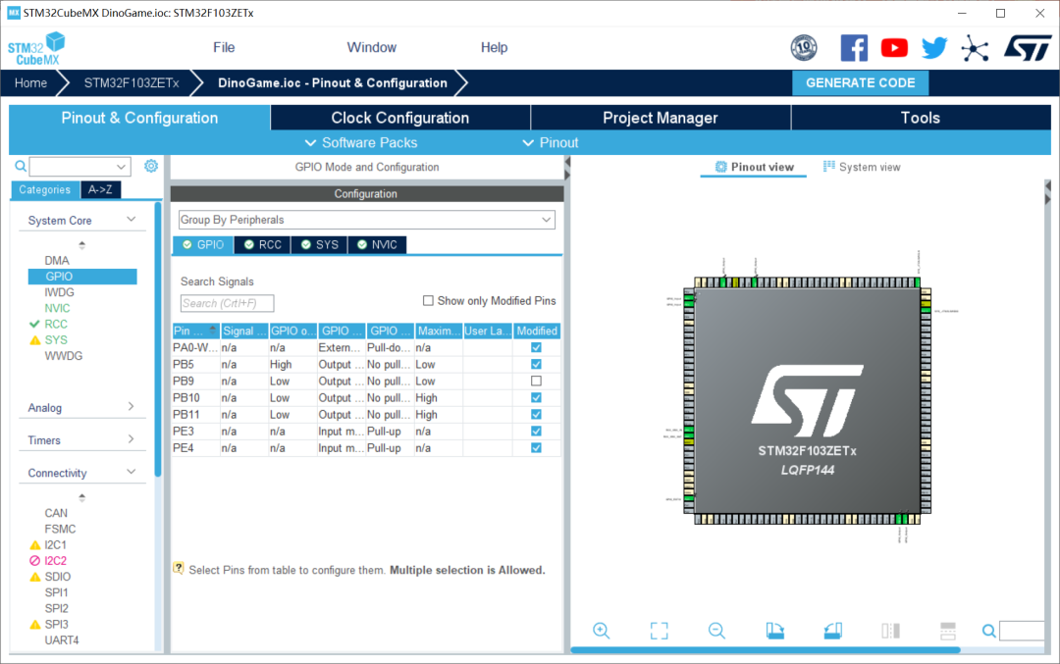Sort by the Pin column header
Image resolution: width=1060 pixels, height=664 pixels.
195,331
